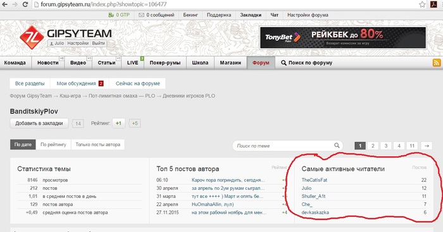Image resolution: width=443 pixels, height=232 pixels.
Task: Open the Чат link
Action: pyautogui.click(x=274, y=15)
